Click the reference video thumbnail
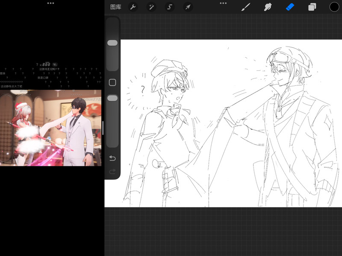The width and height of the screenshot is (342, 256). 50,128
